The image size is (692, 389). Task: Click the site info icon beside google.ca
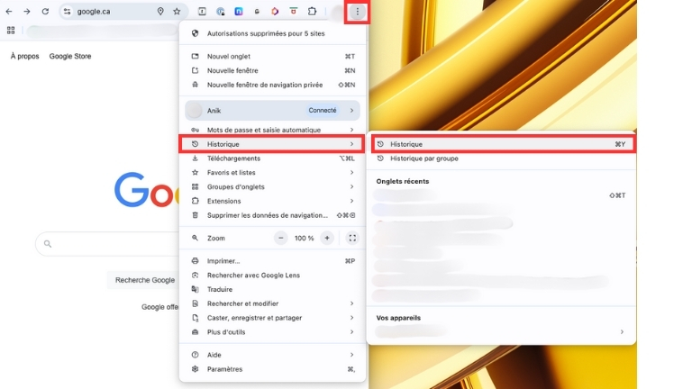[68, 12]
